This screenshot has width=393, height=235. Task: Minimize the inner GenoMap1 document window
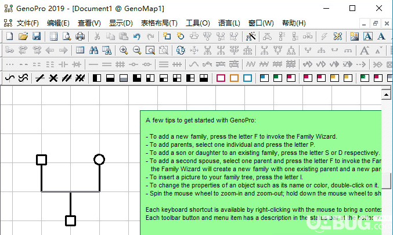click(364, 24)
